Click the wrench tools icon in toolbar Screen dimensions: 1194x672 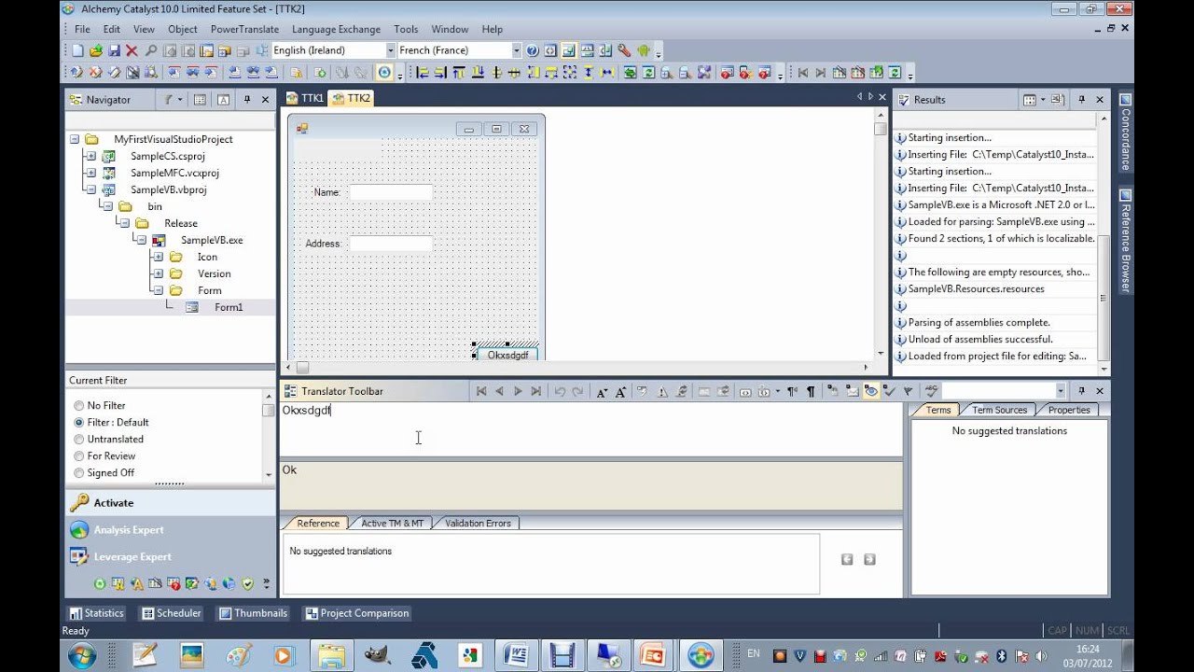point(624,50)
